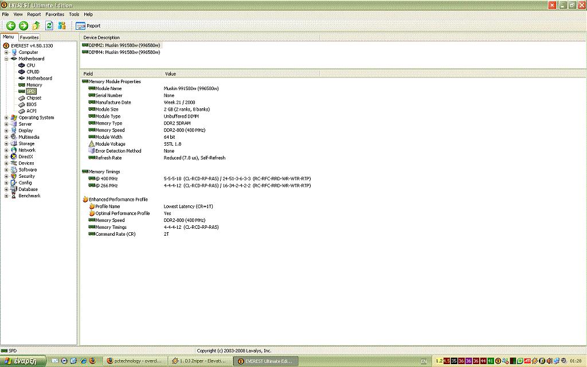587x367 pixels.
Task: Click Internet Explorer quick launch icon
Action: coord(83,361)
